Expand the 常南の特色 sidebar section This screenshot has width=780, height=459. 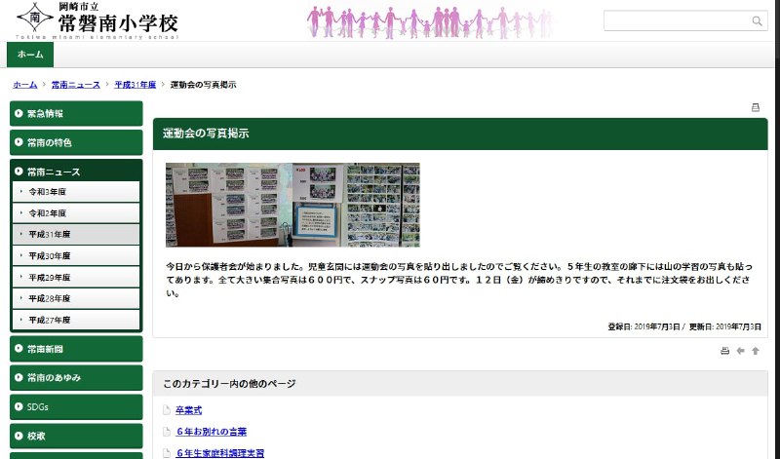point(76,142)
